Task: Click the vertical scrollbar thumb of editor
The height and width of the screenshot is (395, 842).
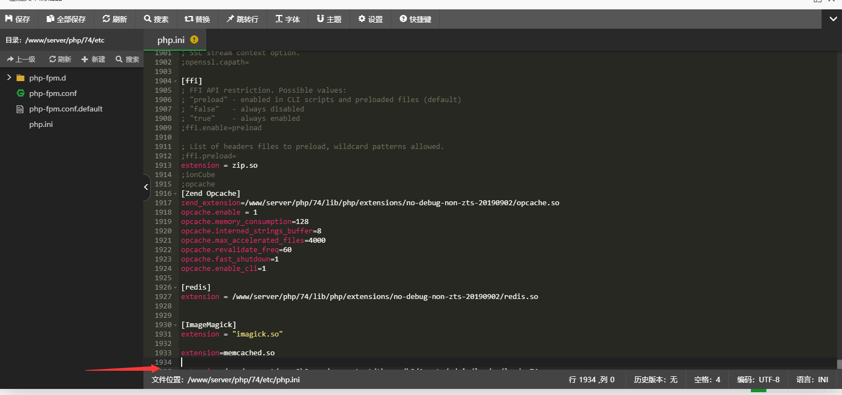Action: click(x=839, y=364)
